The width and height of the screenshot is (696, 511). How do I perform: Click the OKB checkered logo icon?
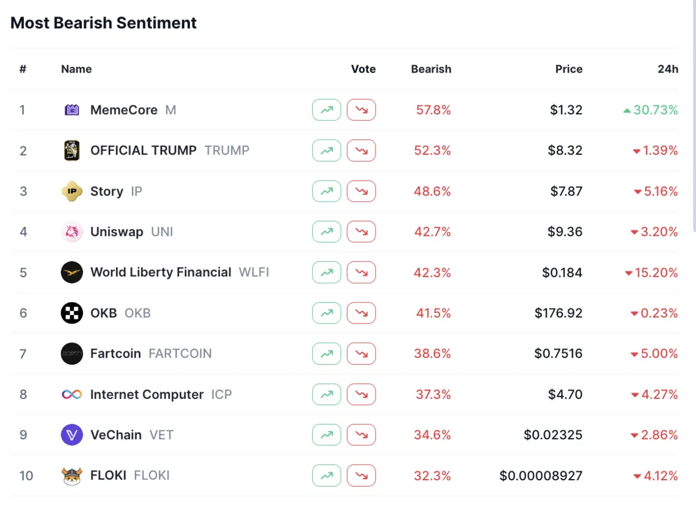pyautogui.click(x=72, y=313)
